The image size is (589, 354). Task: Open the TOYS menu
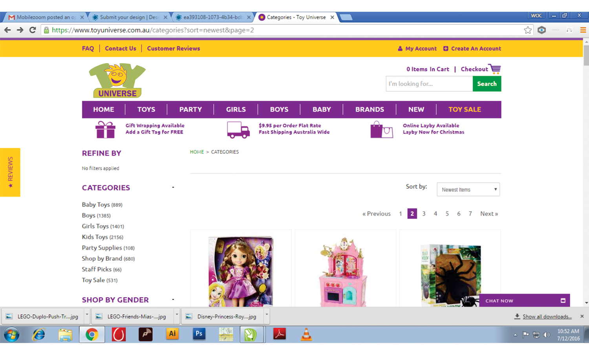point(146,109)
